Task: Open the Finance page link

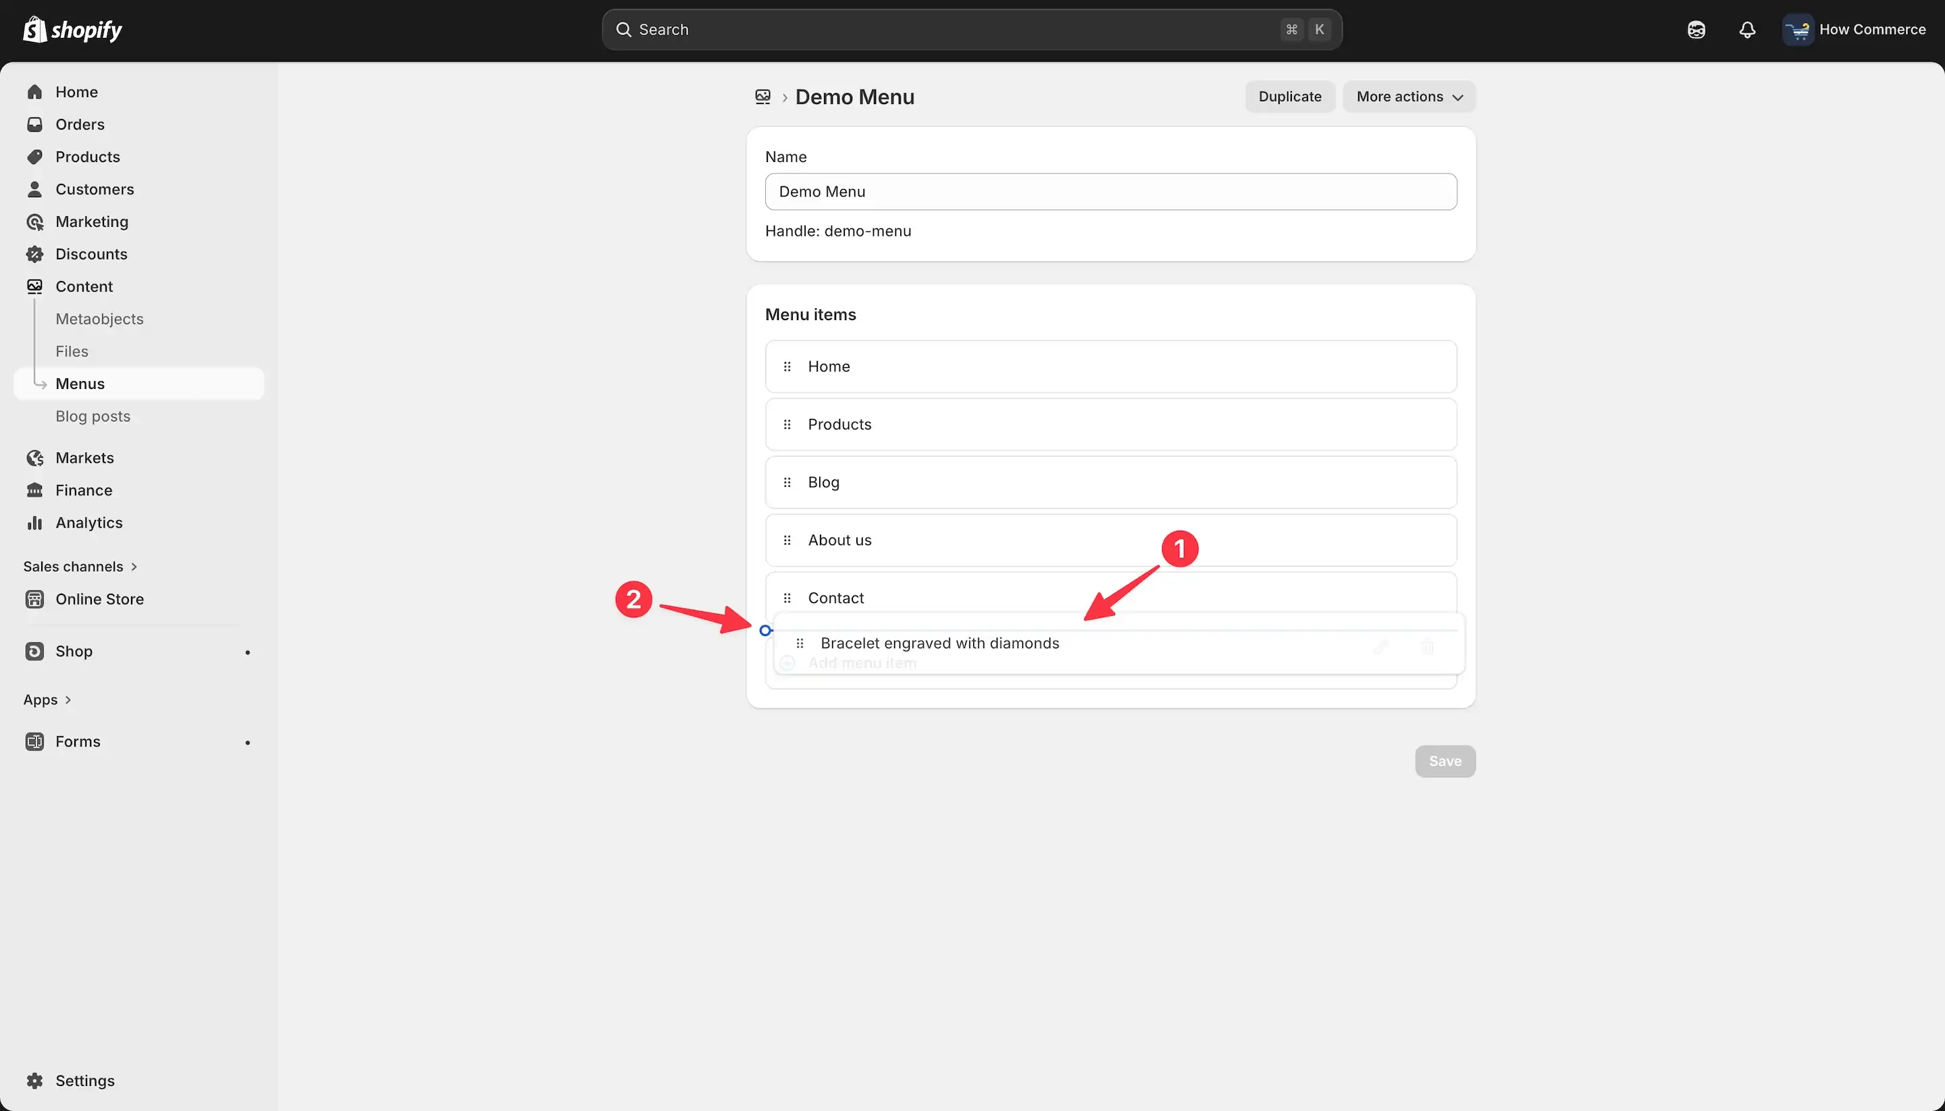Action: [84, 490]
